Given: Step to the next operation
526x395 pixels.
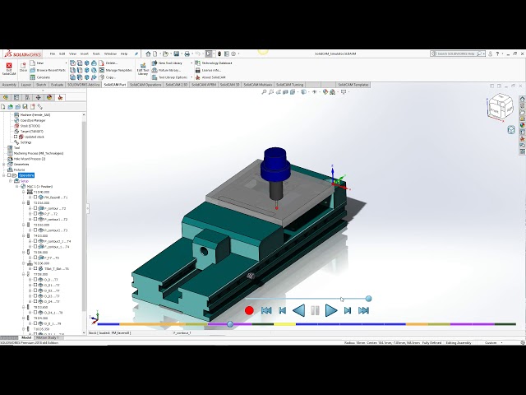Looking at the screenshot, I should 348,310.
